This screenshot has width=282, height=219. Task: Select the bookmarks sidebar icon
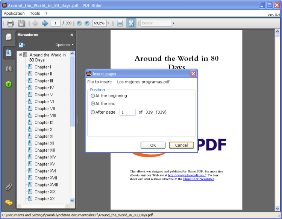click(x=9, y=53)
